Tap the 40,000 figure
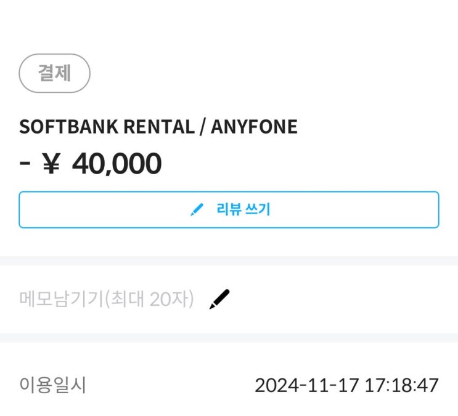 [117, 163]
